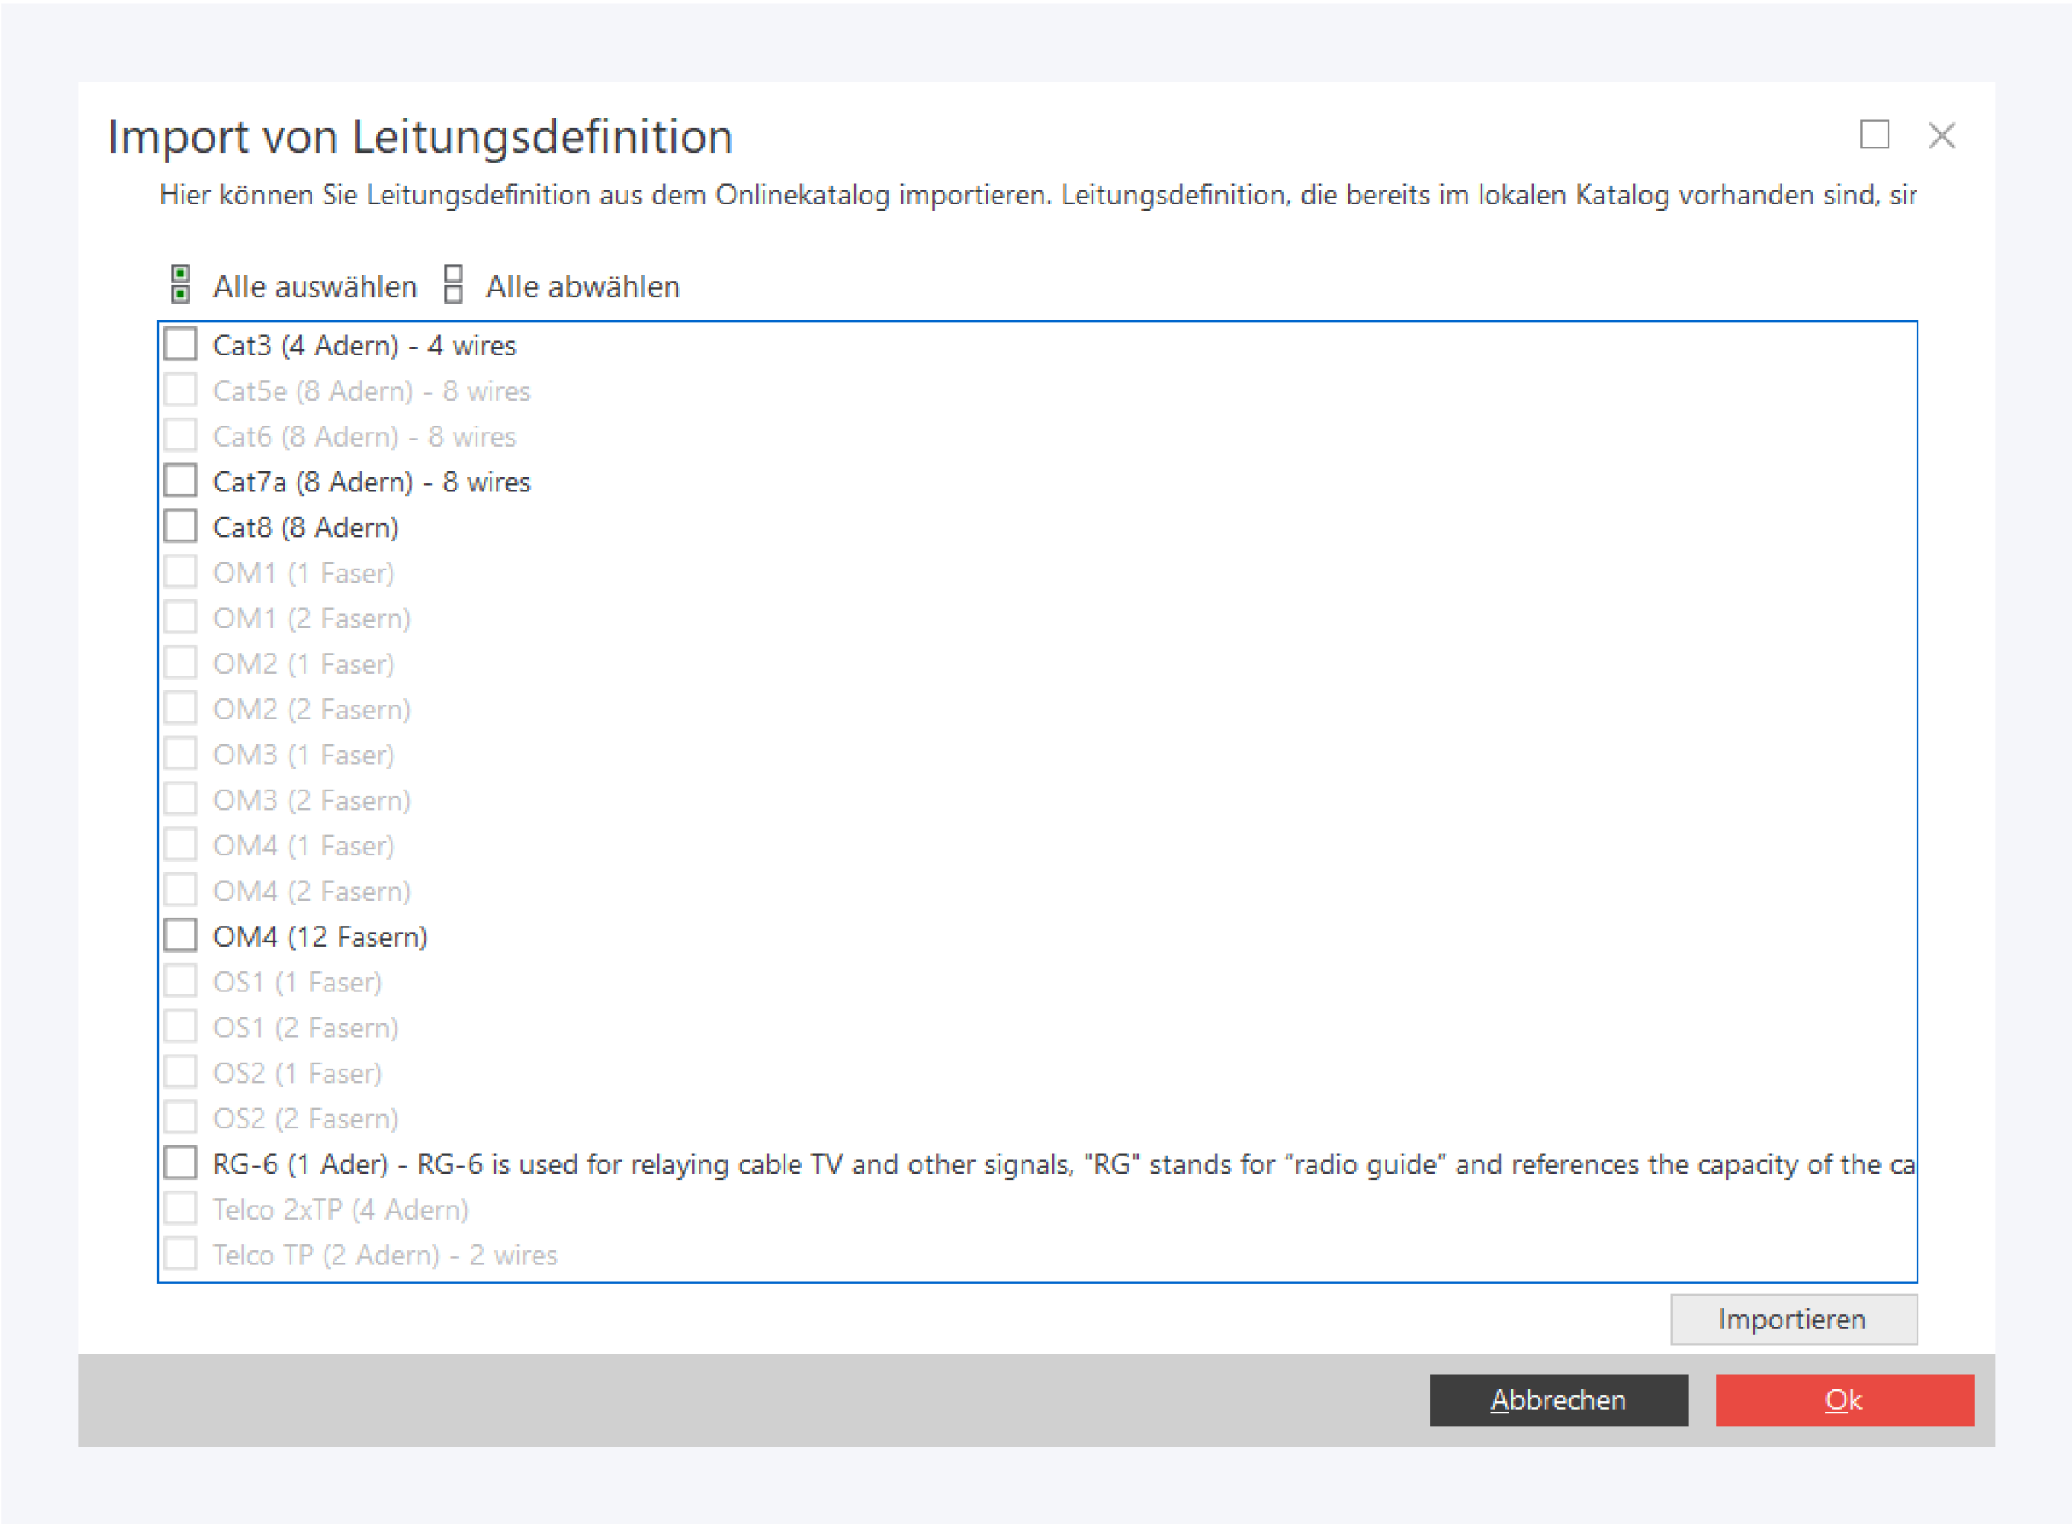Screen dimensions: 2072x1524
Task: Click the Abbrechen button
Action: [1558, 1399]
